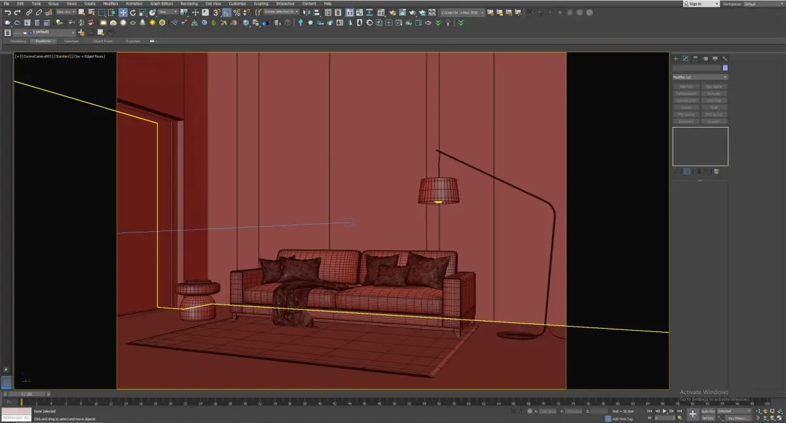Click the Select Object tool icon

(81, 12)
